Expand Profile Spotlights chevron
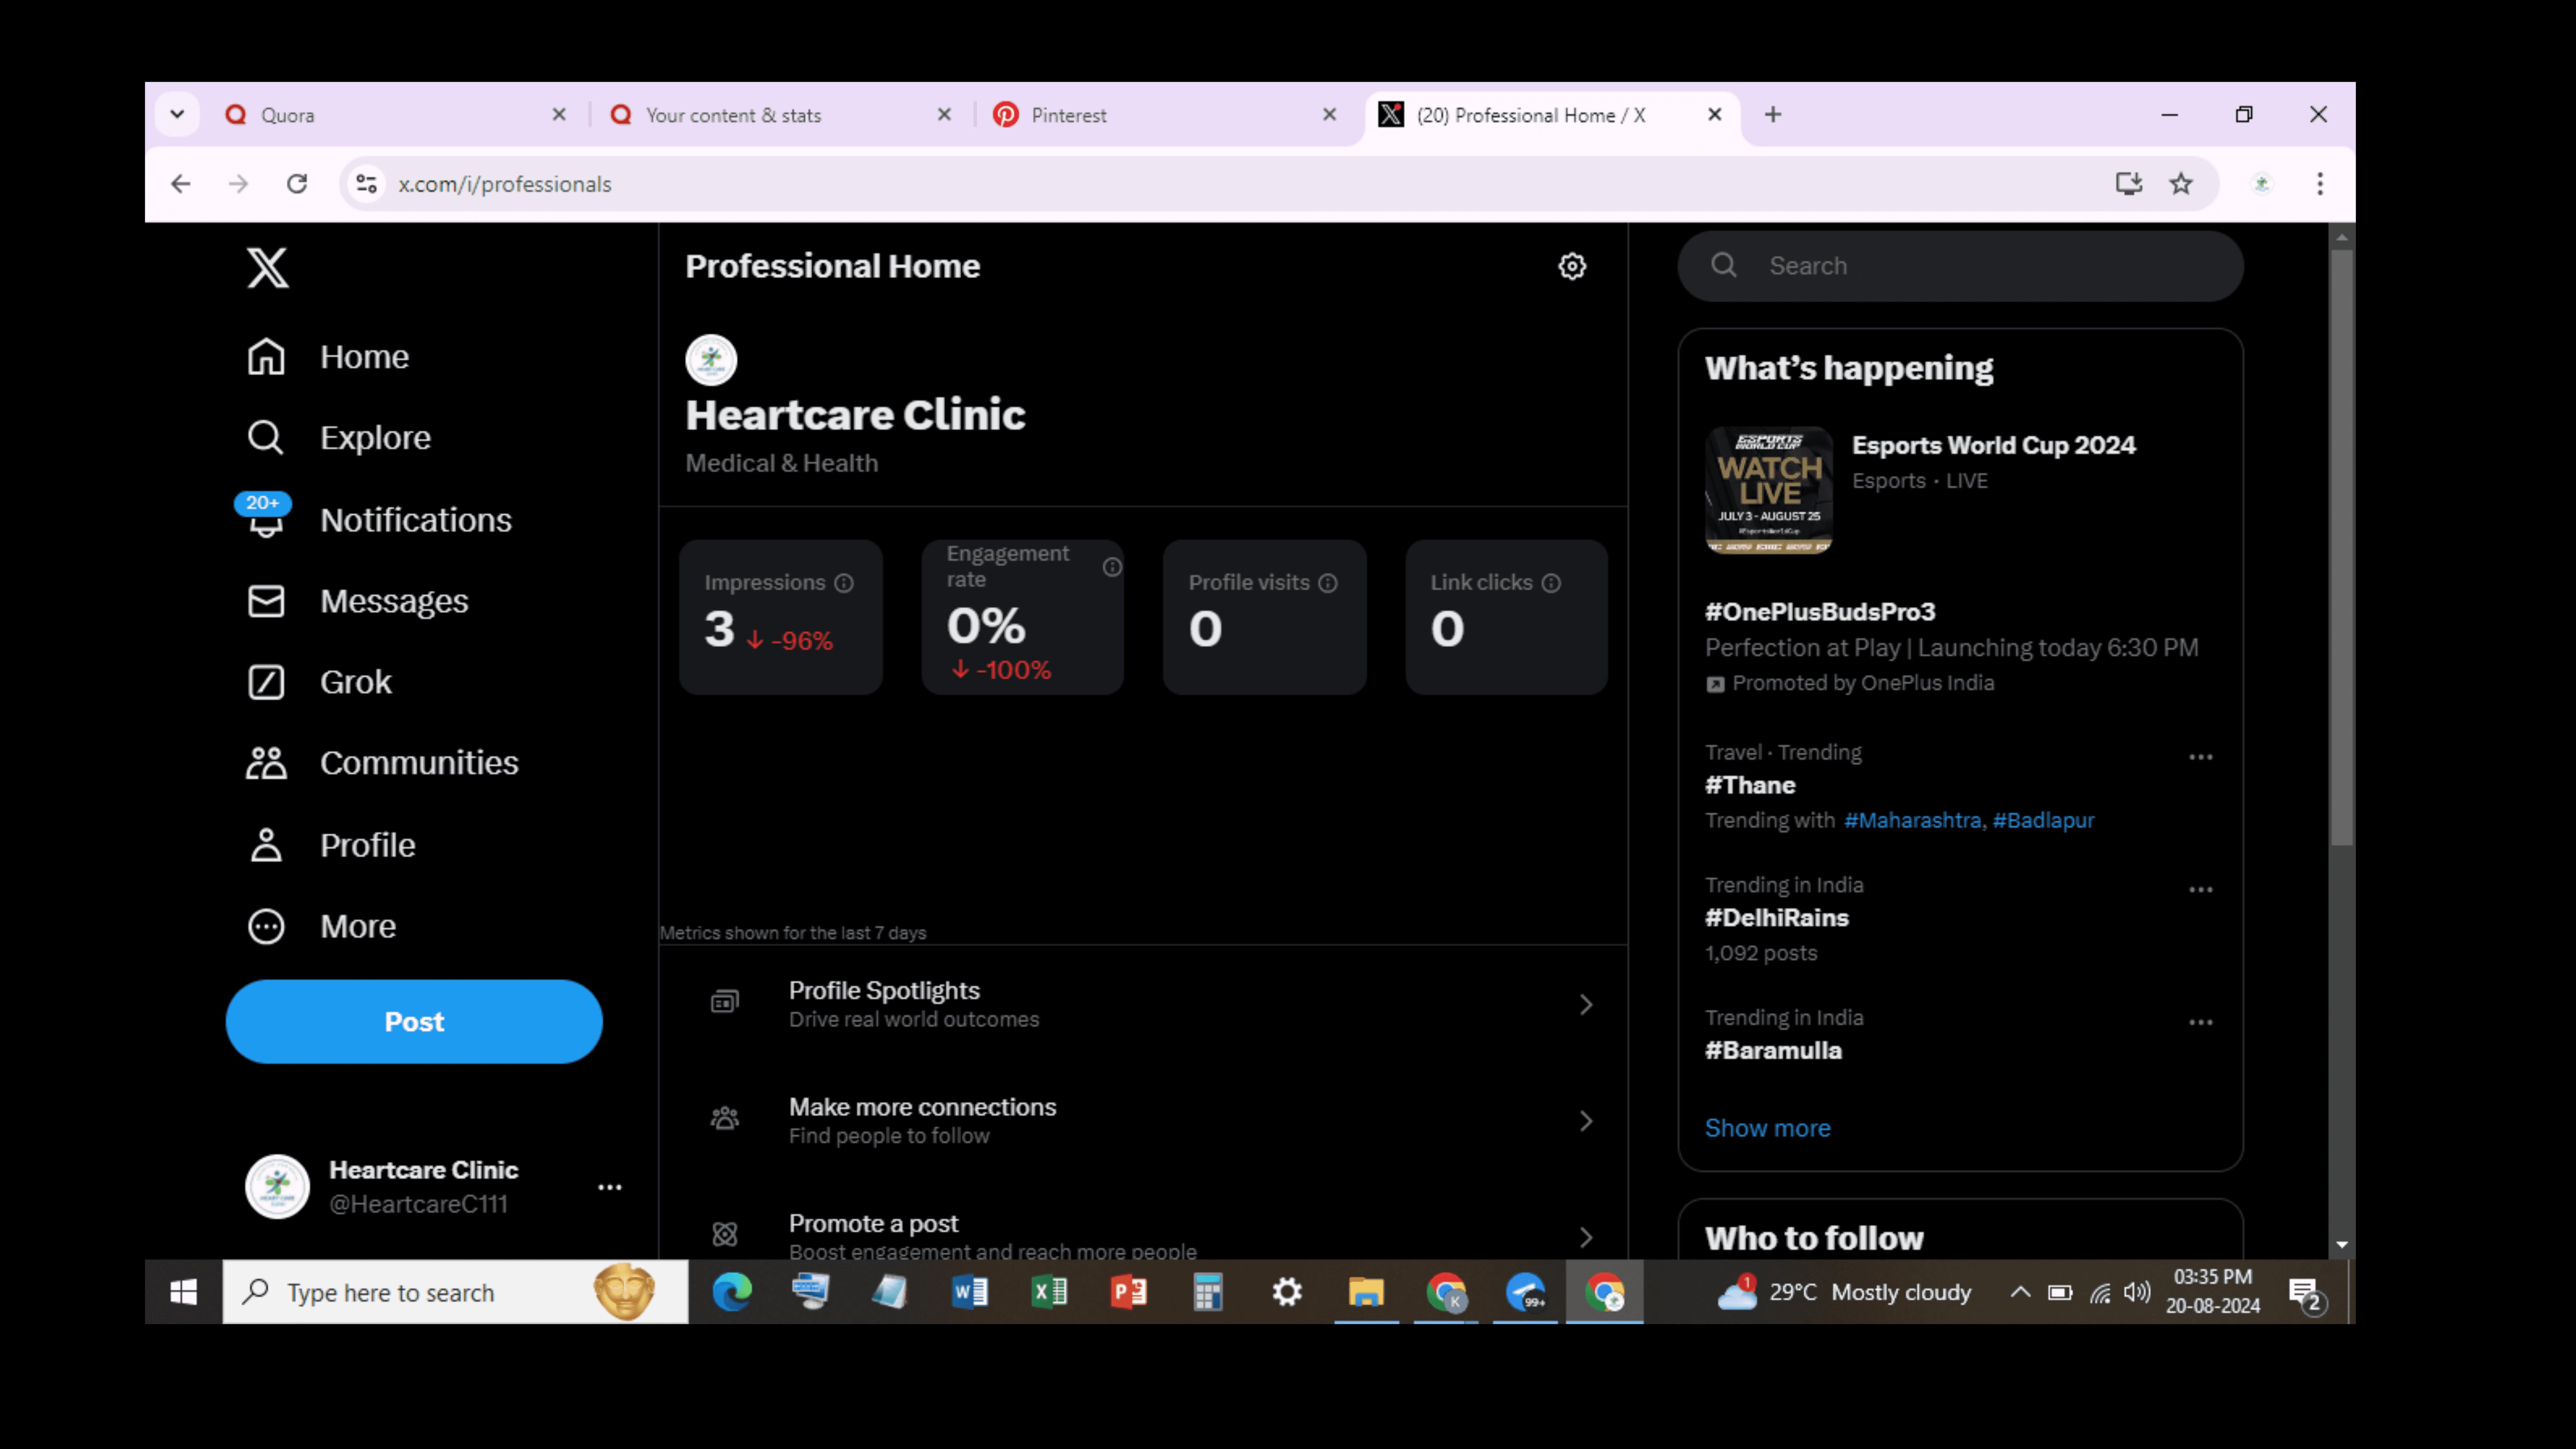This screenshot has height=1449, width=2576. (1586, 1004)
